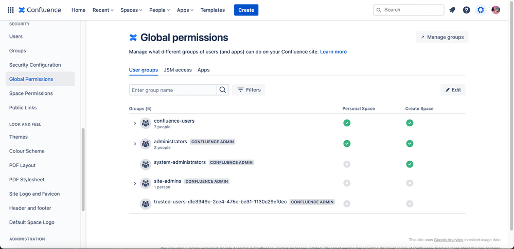Click the Enter group name input field
This screenshot has height=249, width=514.
(173, 90)
